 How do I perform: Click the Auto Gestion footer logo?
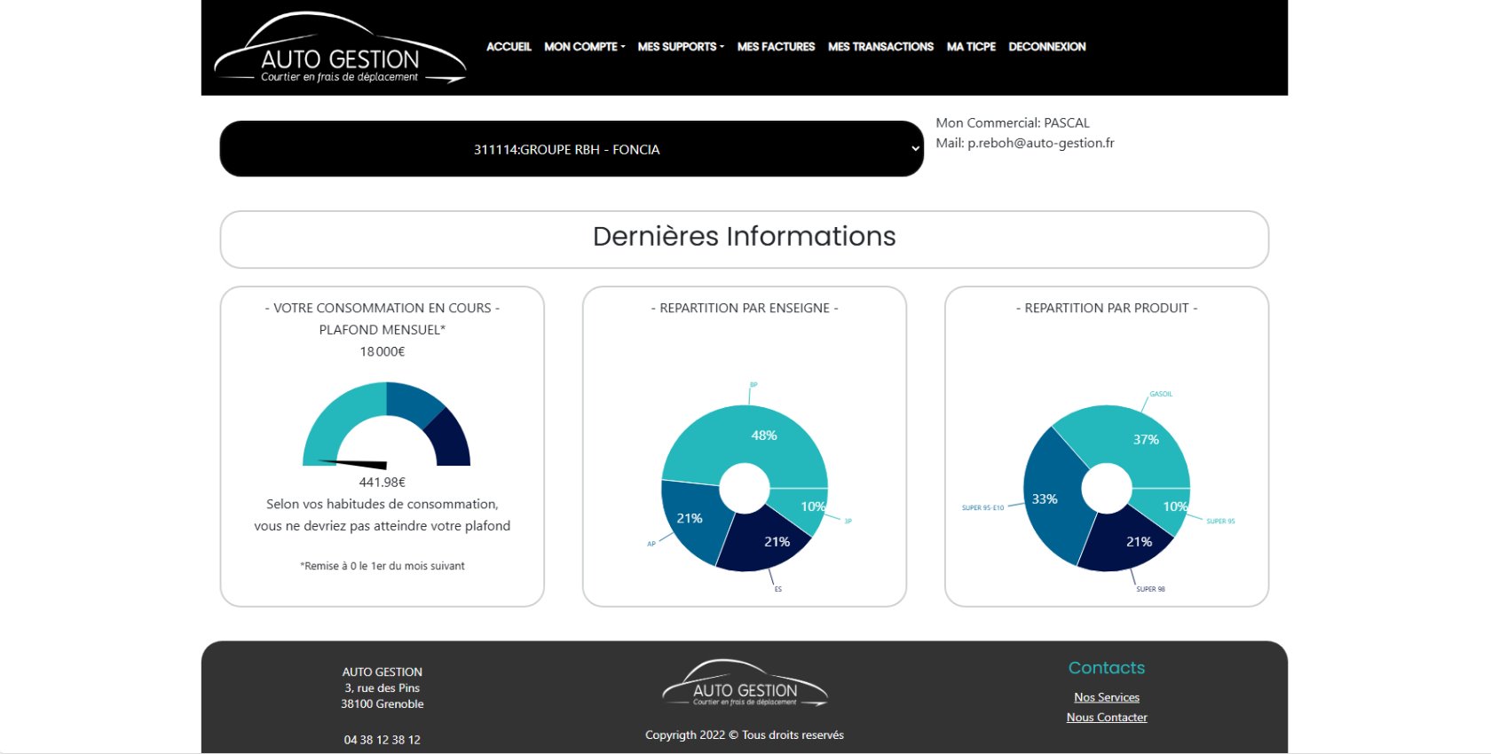point(745,683)
